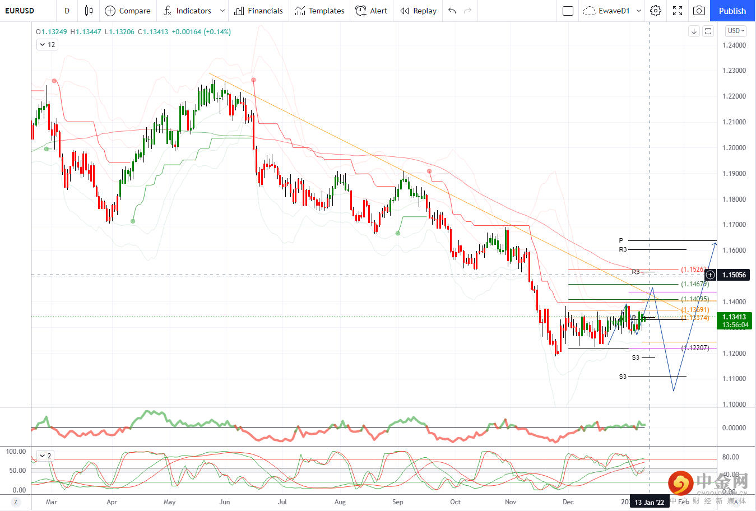Open the Financials panel
This screenshot has width=756, height=511.
[258, 11]
